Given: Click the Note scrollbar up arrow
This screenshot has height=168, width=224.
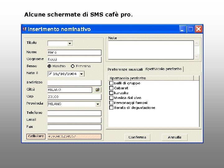Looking at the screenshot, I should (197, 43).
